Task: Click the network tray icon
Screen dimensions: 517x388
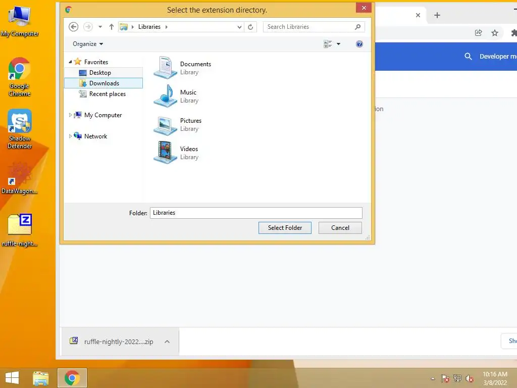Action: 457,378
